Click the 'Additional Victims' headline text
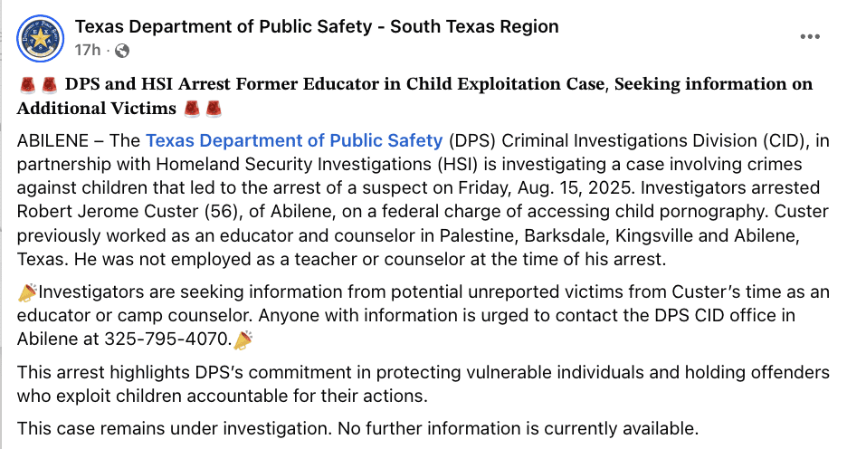Screen dimensions: 847x449 (97, 108)
